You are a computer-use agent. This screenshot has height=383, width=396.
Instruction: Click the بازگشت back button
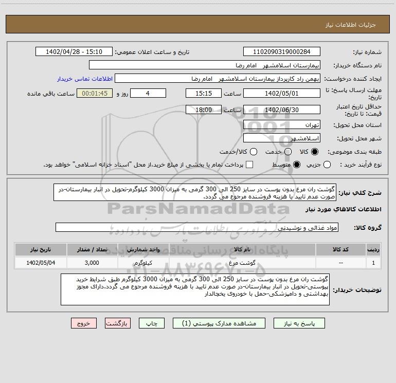pos(118,323)
